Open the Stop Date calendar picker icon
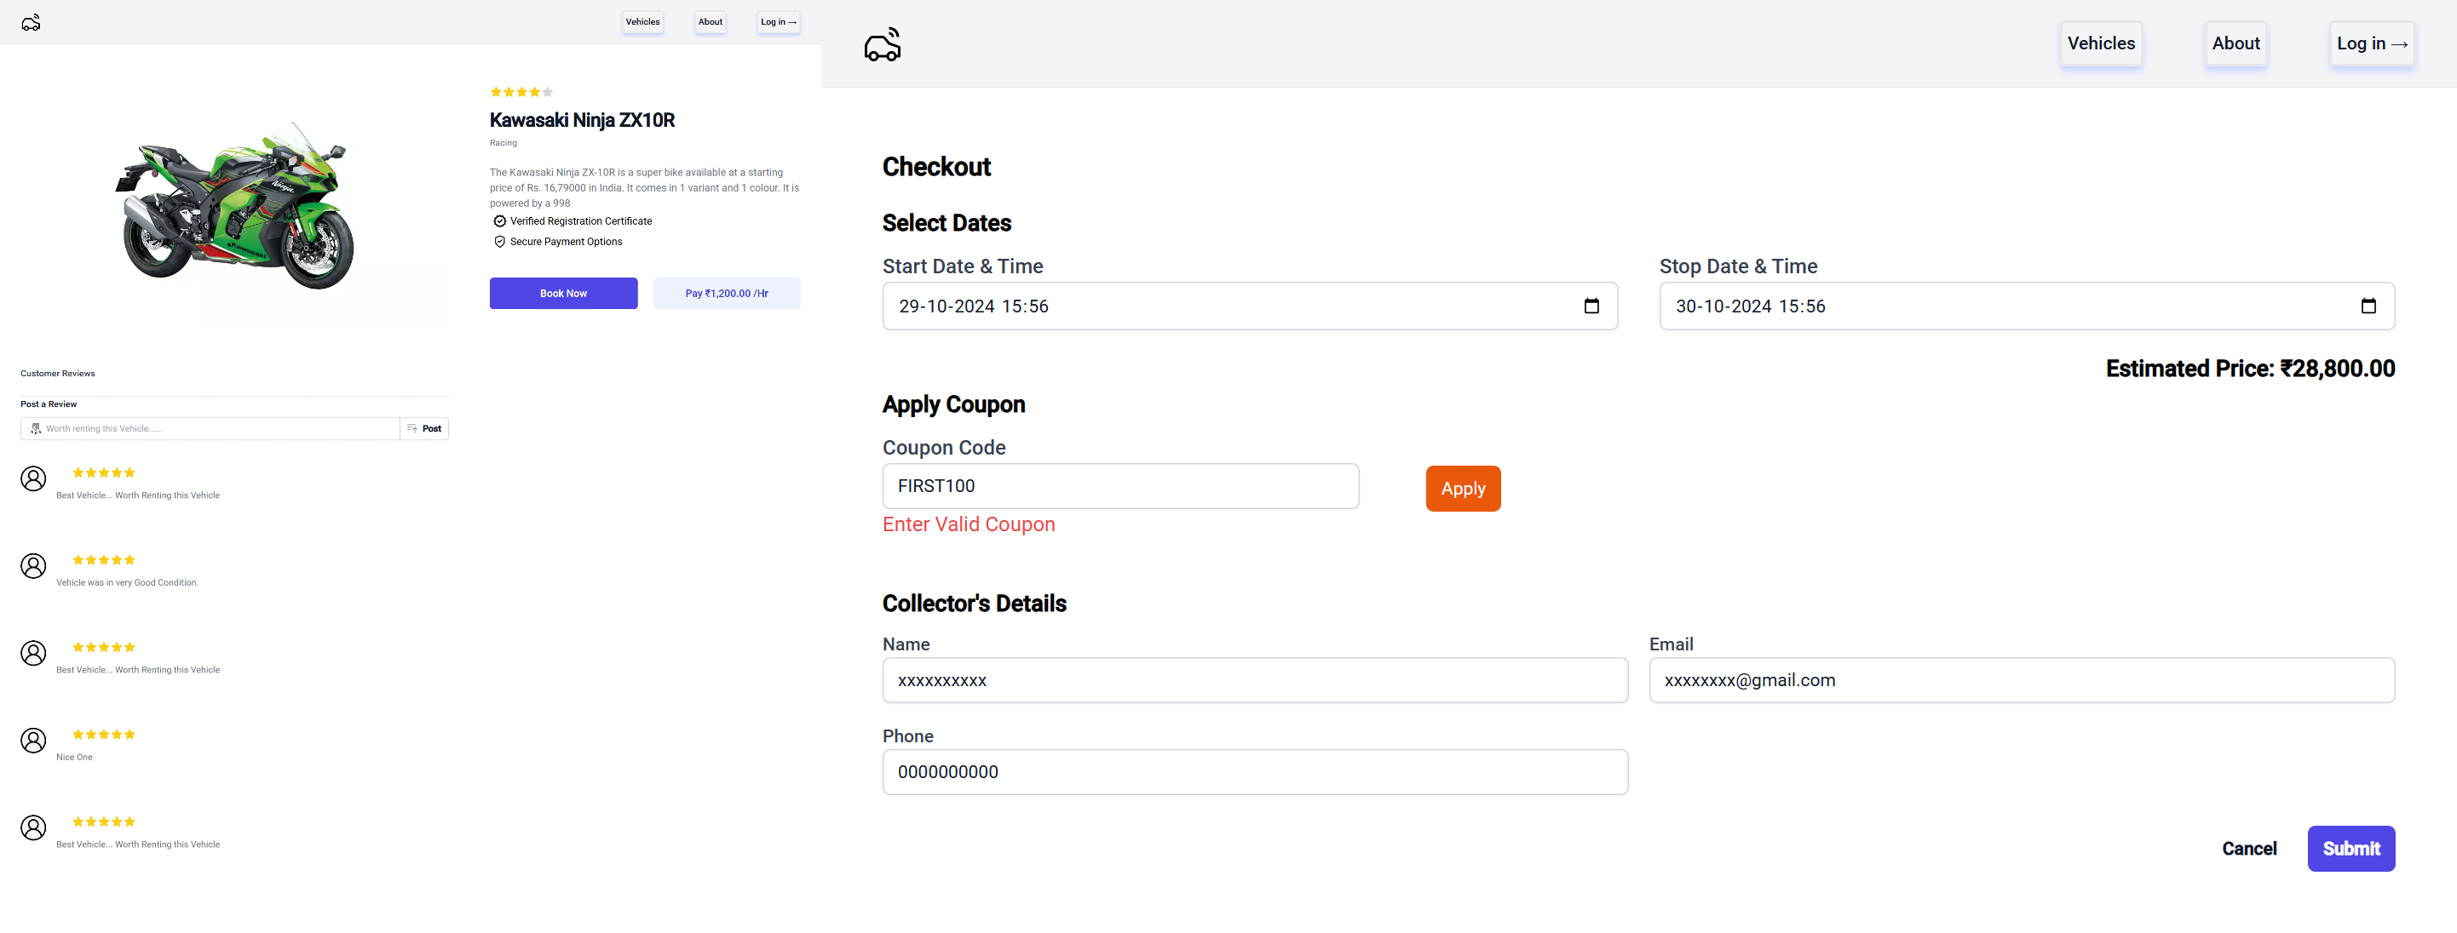 click(2368, 306)
